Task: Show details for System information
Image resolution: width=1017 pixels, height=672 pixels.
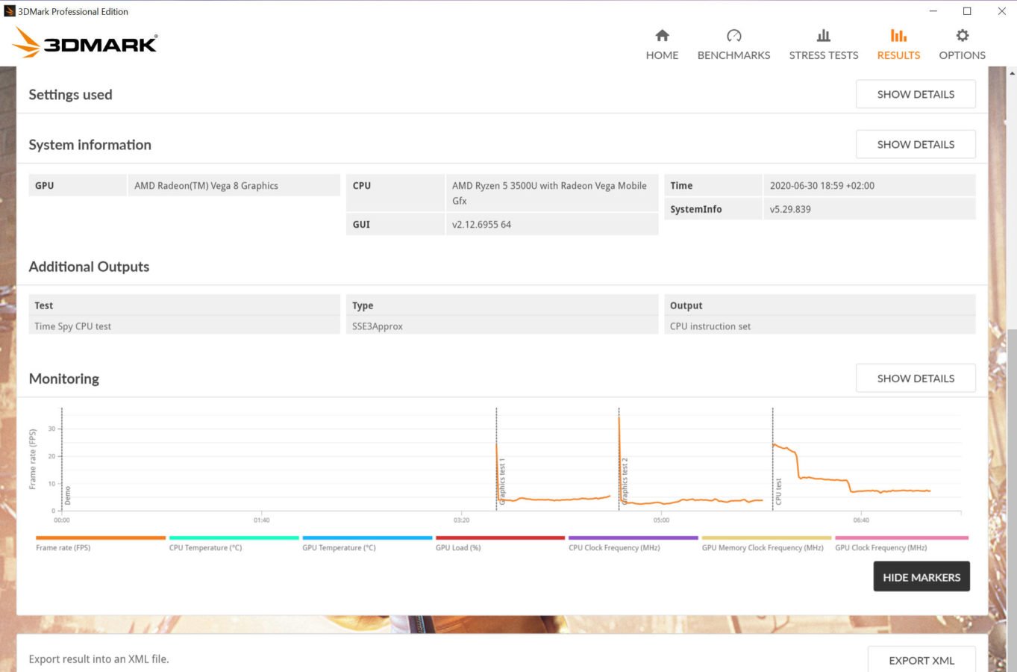Action: click(916, 144)
